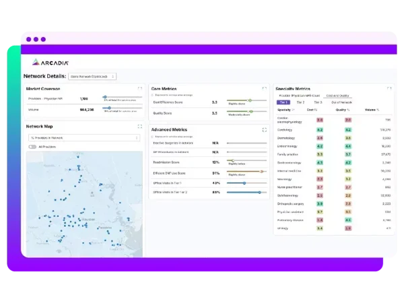Select the Neurology specialty name
This screenshot has width=404, height=303.
coord(284,179)
